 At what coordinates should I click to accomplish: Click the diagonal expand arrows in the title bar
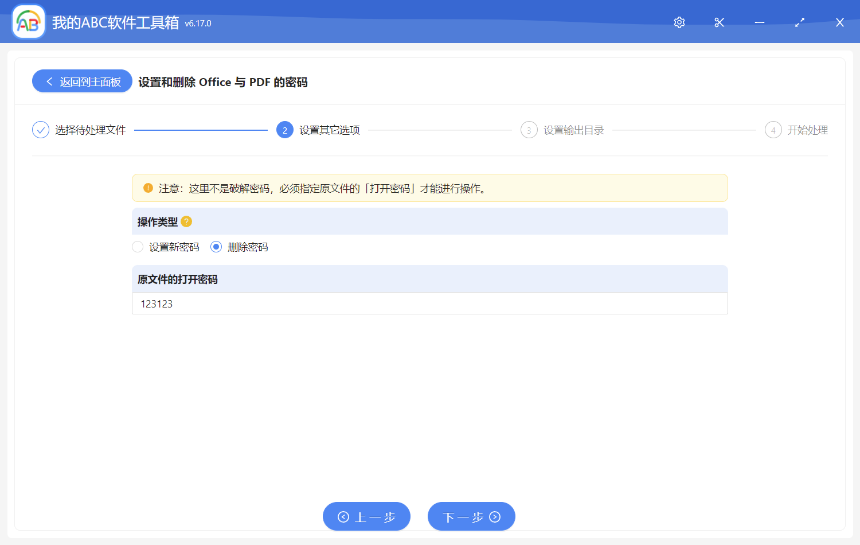point(799,22)
